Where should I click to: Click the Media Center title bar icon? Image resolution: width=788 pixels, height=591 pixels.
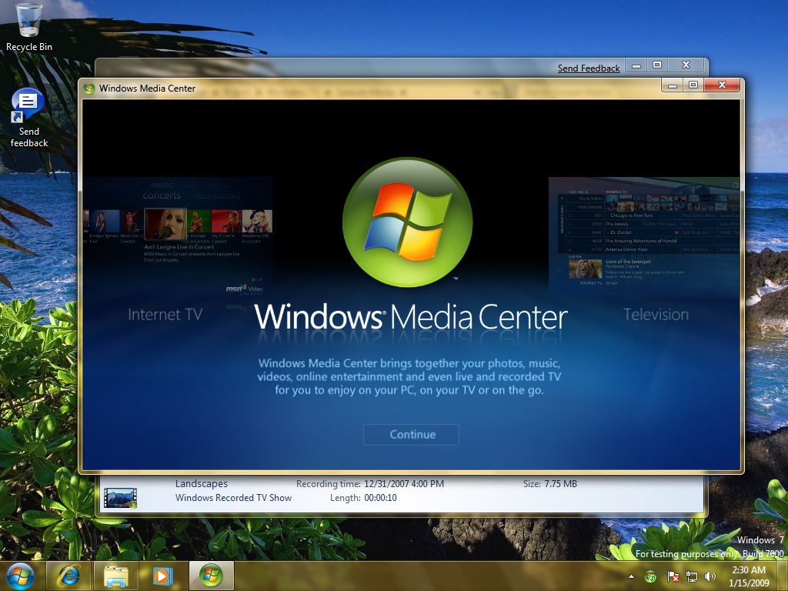pyautogui.click(x=89, y=88)
